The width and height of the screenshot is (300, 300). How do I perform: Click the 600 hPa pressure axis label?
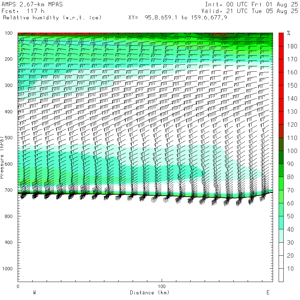click(9, 164)
